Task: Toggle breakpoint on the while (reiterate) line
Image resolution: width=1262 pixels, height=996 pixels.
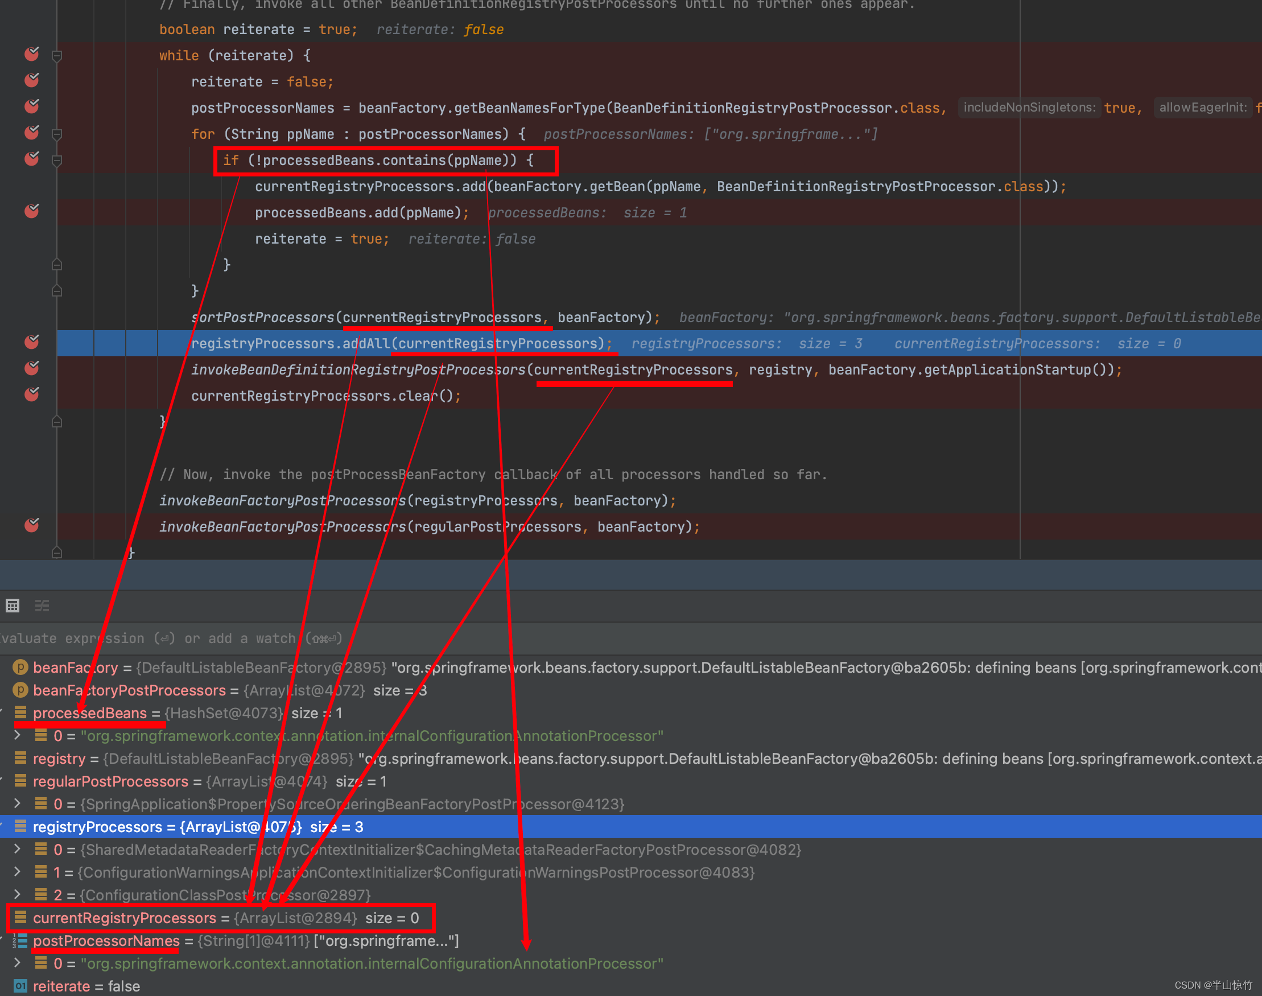Action: (32, 54)
